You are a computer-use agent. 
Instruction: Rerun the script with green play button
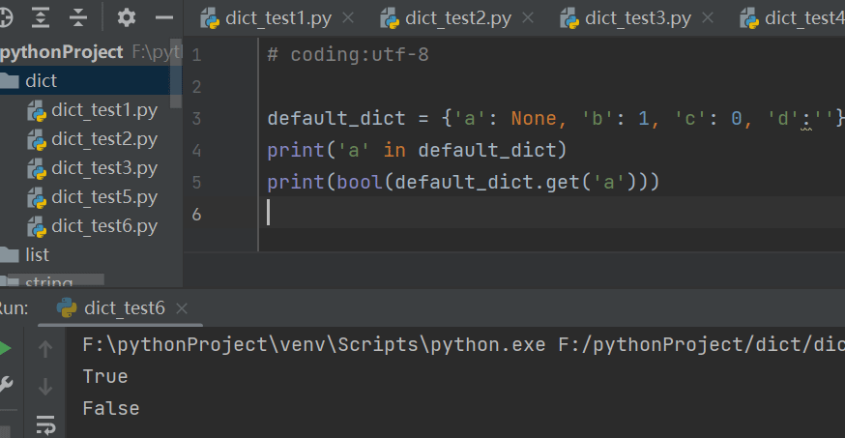point(5,348)
